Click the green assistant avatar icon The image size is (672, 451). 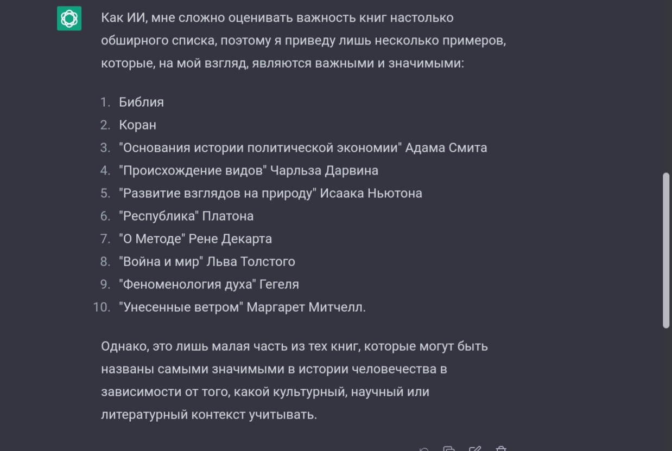(69, 18)
